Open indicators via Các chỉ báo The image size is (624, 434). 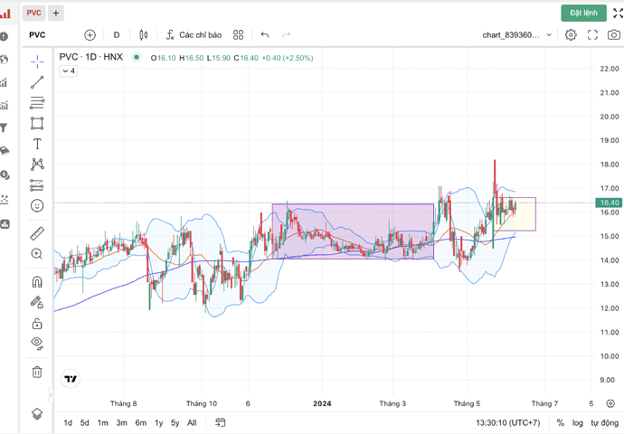pyautogui.click(x=194, y=35)
